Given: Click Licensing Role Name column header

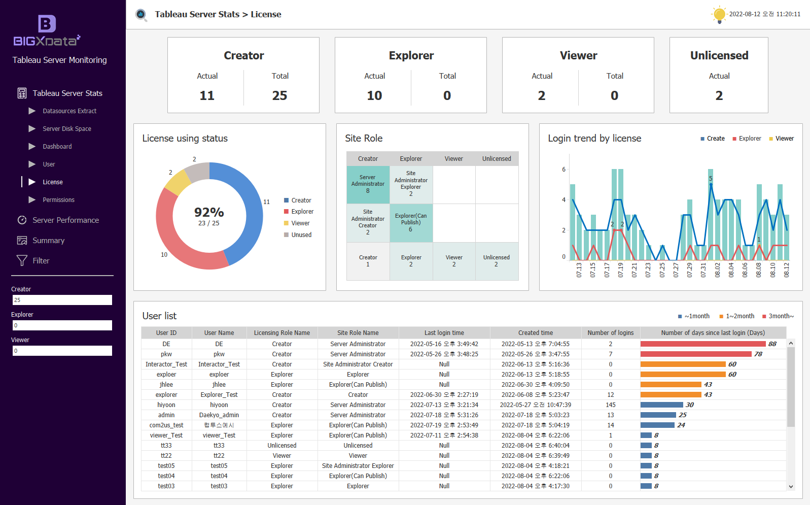Looking at the screenshot, I should [282, 333].
